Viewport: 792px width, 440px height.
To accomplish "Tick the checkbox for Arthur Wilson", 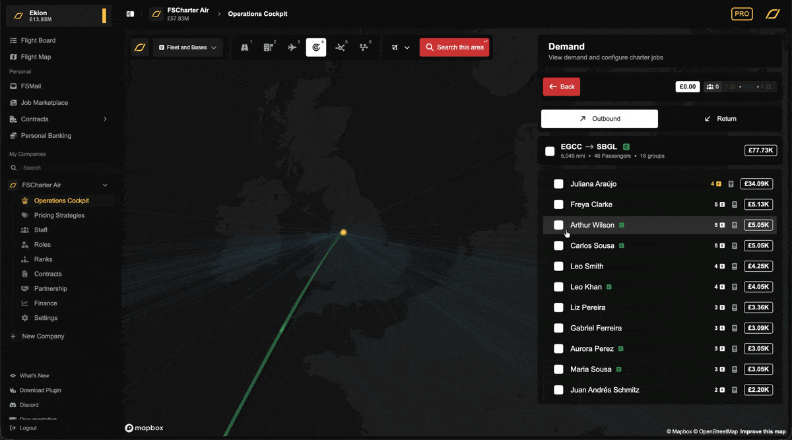I will coord(558,225).
